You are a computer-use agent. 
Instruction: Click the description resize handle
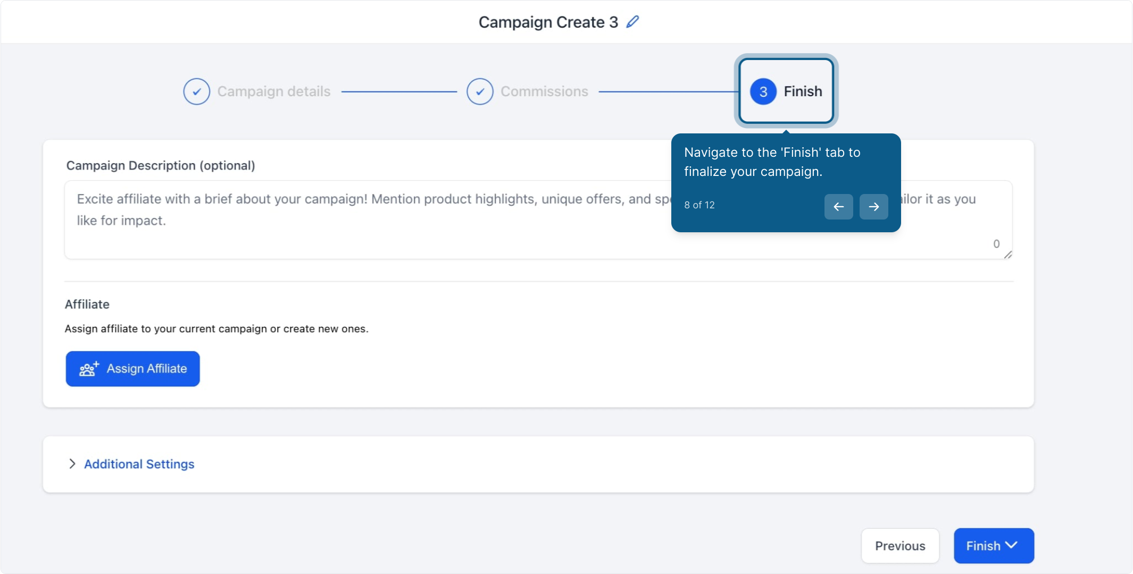[1008, 255]
